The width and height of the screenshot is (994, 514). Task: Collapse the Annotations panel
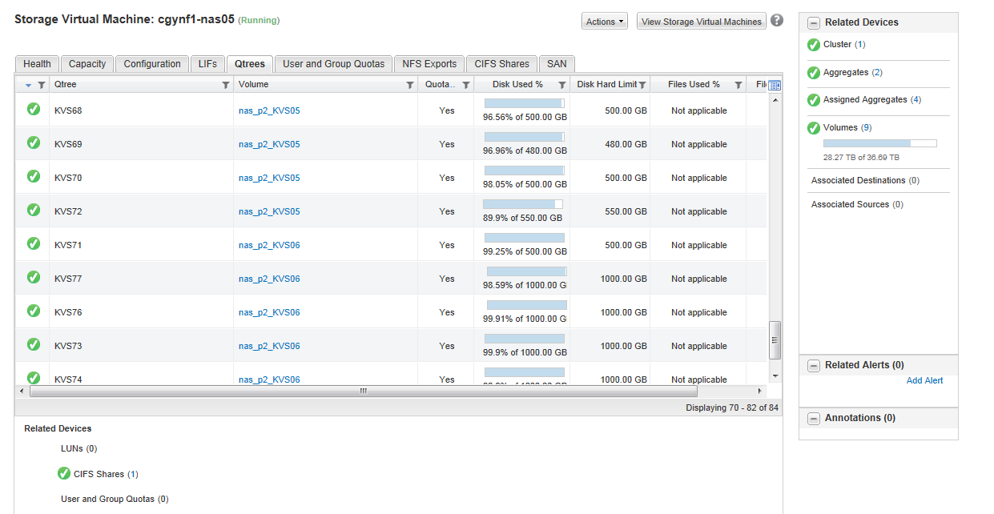814,419
